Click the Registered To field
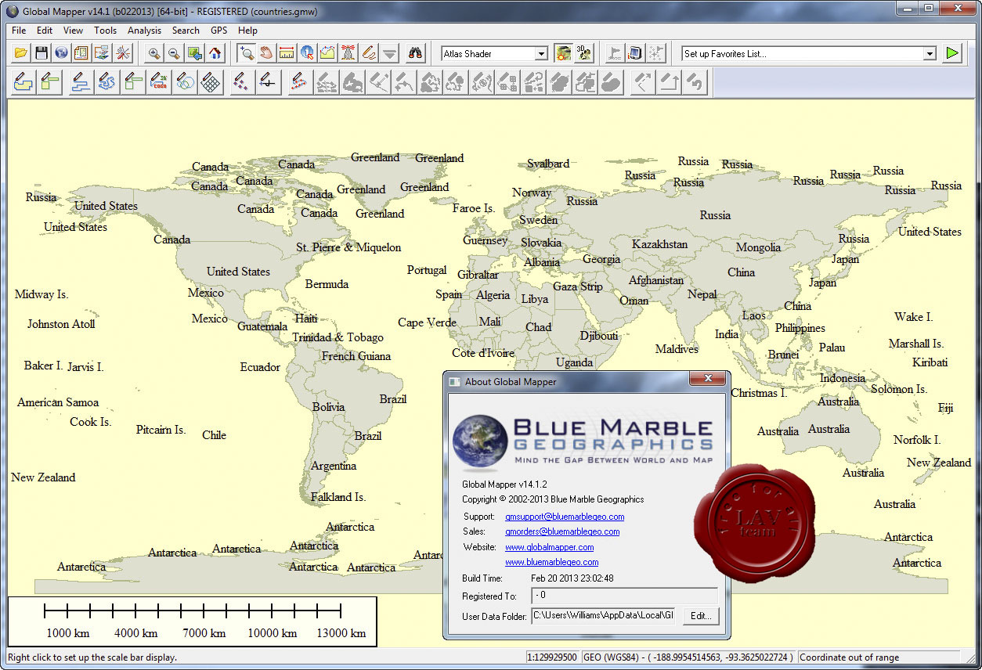Screen dimensions: 982x670 point(624,596)
